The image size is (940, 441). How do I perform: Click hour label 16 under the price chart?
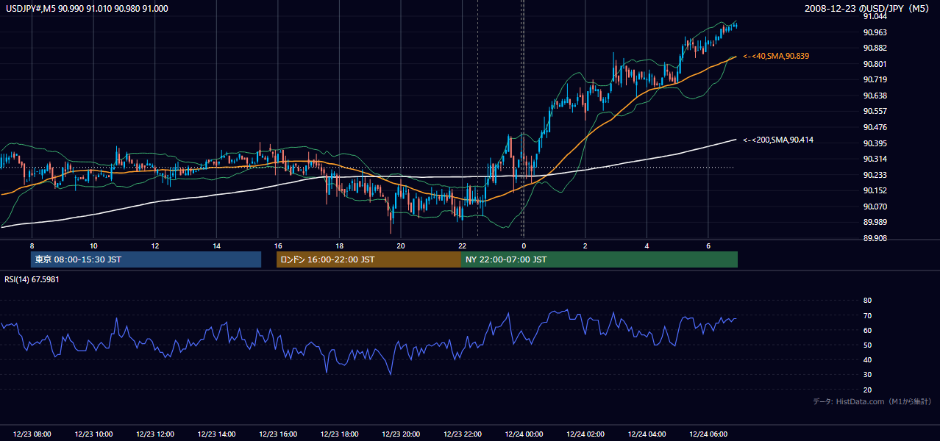278,245
